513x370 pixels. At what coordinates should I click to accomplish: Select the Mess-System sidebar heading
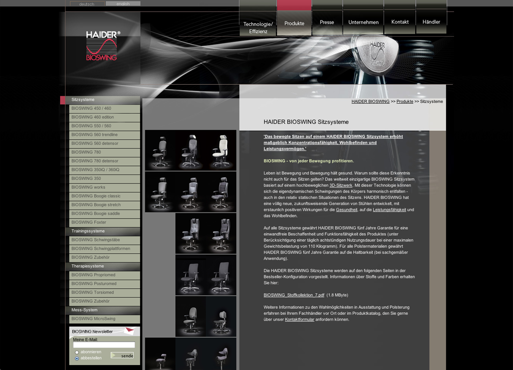tap(103, 310)
